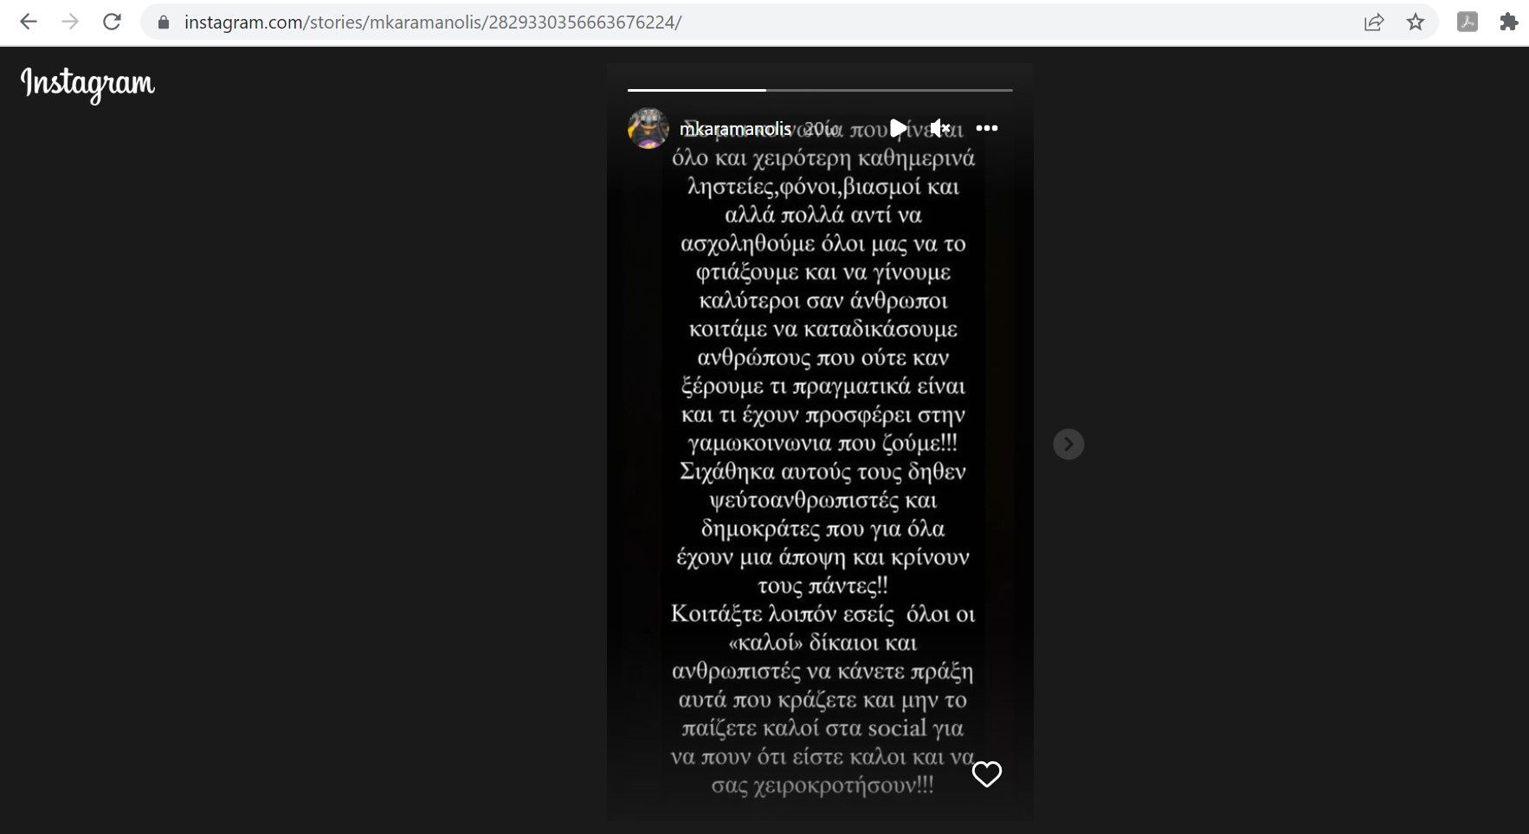Click the story progress bar
This screenshot has width=1529, height=834.
(820, 90)
